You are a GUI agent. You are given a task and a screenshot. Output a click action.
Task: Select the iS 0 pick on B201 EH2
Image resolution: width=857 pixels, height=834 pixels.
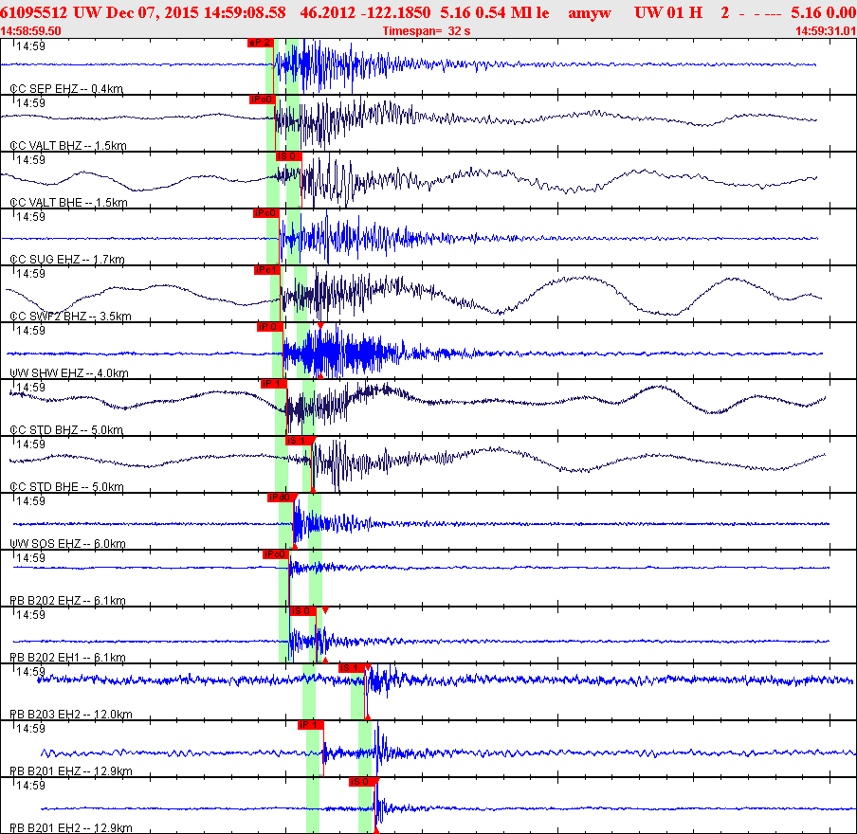[361, 782]
